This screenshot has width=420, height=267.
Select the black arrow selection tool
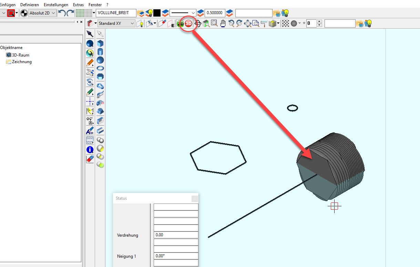click(90, 34)
